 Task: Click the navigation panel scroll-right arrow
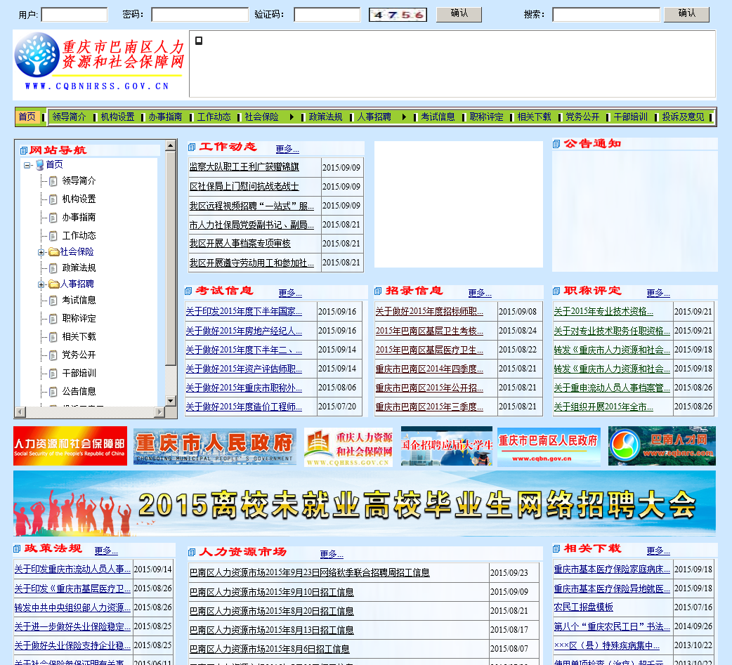159,412
